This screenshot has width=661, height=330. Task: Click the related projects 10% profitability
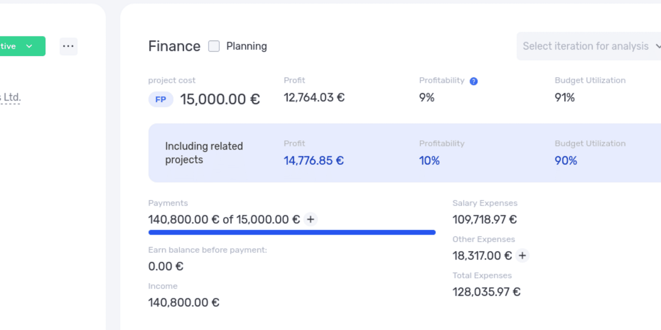(x=429, y=161)
